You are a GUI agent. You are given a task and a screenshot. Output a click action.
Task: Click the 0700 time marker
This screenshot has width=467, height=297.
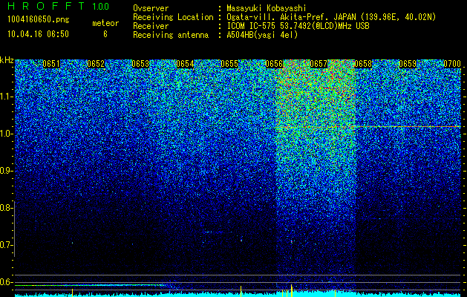452,64
